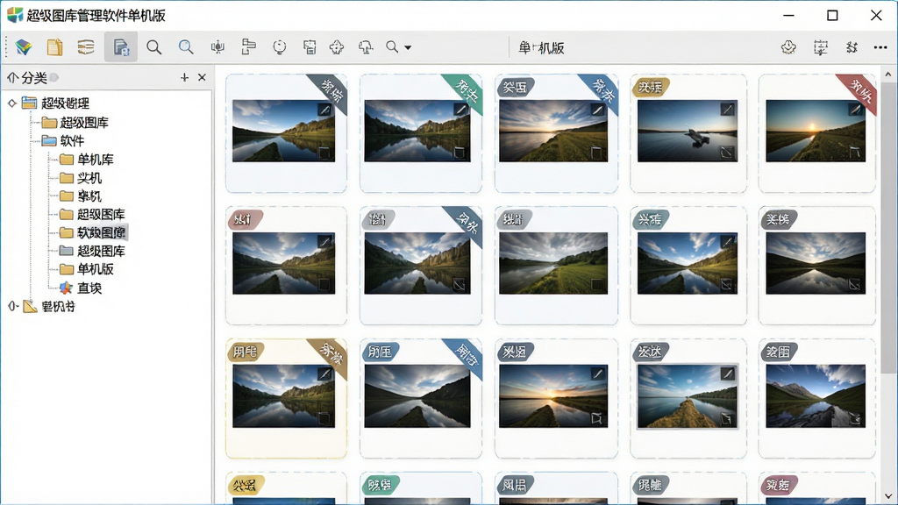Viewport: 898px width, 505px height.
Task: Tick the selection box on the green-ribbon thumbnail
Action: (x=460, y=153)
